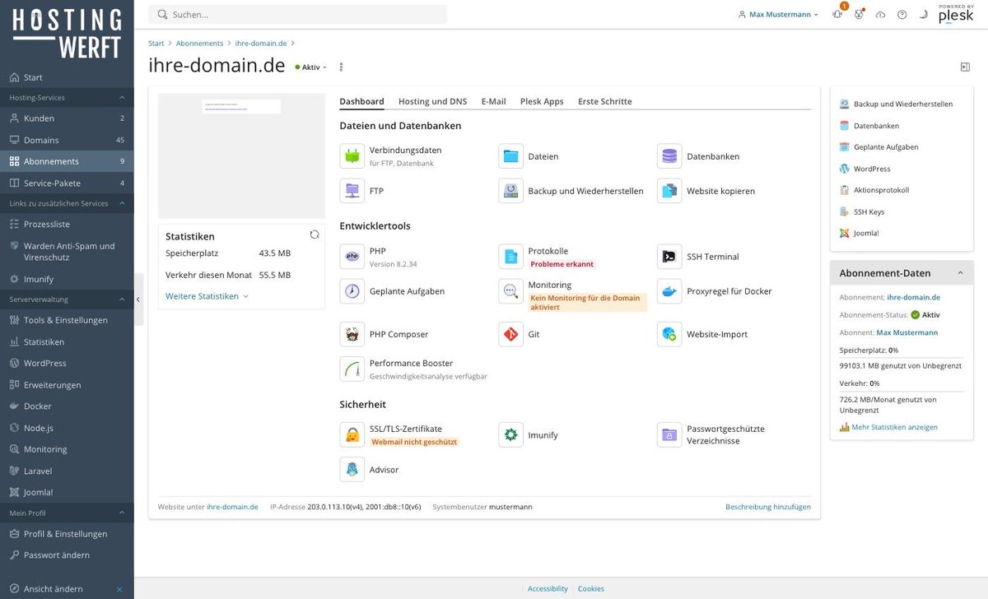Click inside the Suchen search field

[x=298, y=14]
